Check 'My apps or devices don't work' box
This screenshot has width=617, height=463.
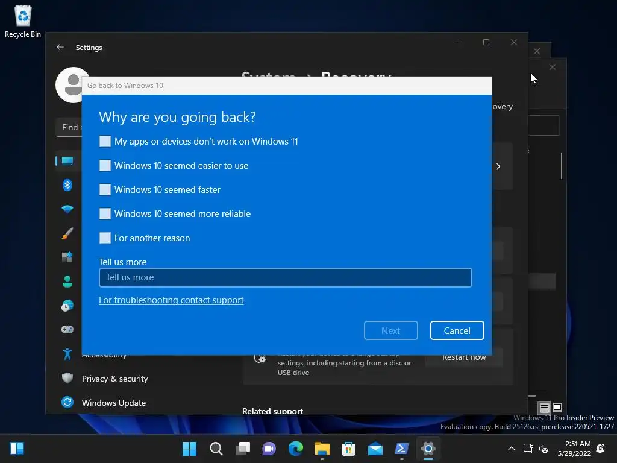coord(105,141)
